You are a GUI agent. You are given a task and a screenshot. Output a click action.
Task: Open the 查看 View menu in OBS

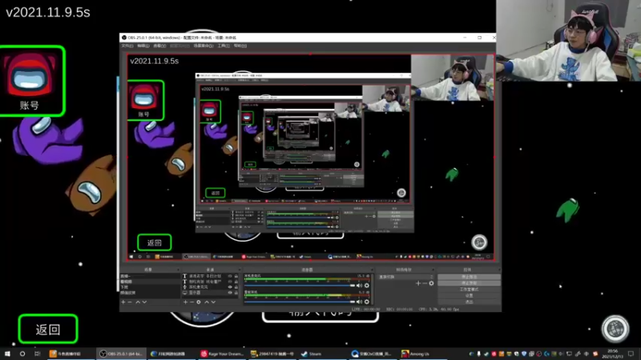[x=159, y=46]
